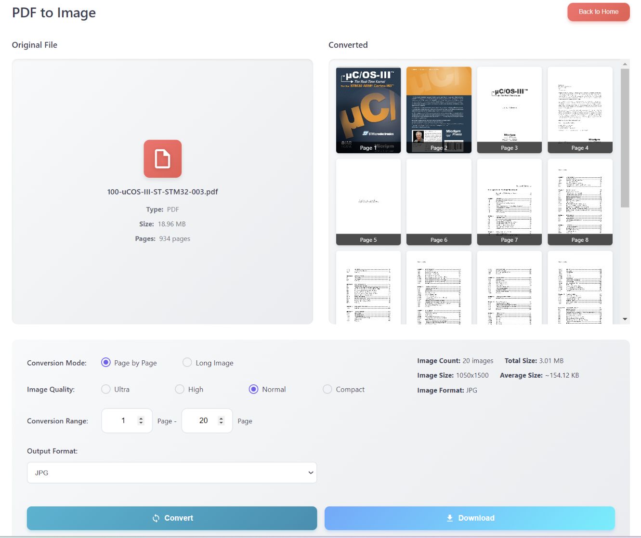The image size is (641, 538).
Task: Click the scrollbar up arrow
Action: tap(625, 64)
